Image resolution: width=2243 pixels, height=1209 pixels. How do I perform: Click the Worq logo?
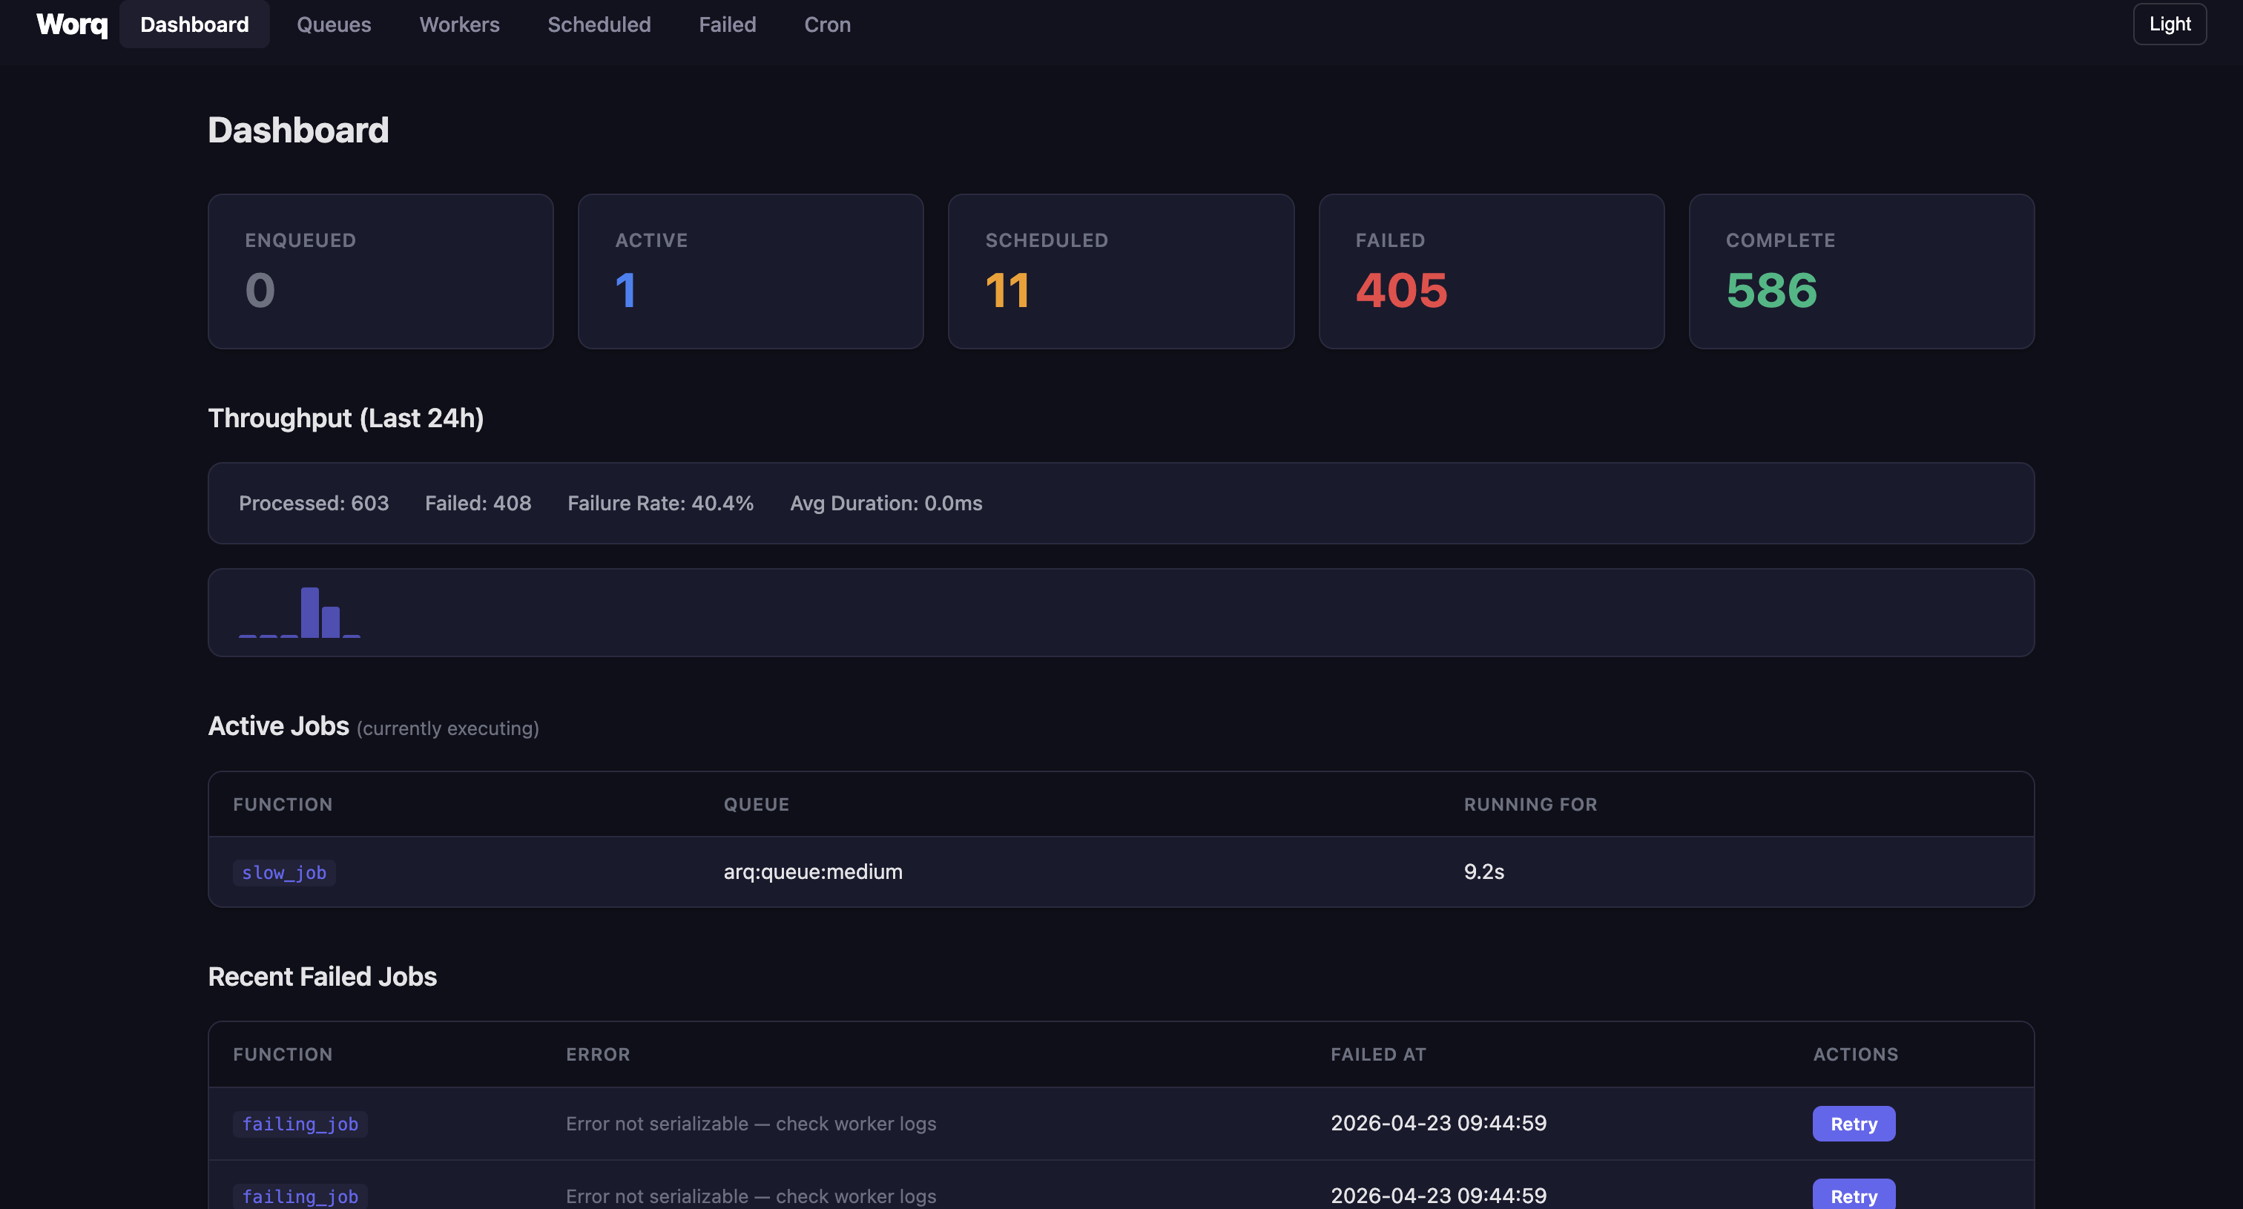point(72,24)
